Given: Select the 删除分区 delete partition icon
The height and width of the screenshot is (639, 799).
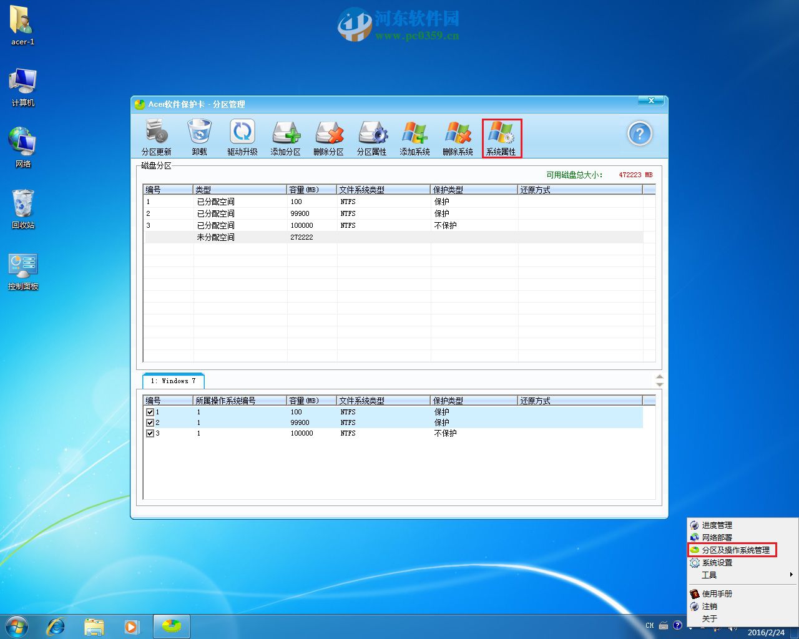Looking at the screenshot, I should pyautogui.click(x=328, y=137).
